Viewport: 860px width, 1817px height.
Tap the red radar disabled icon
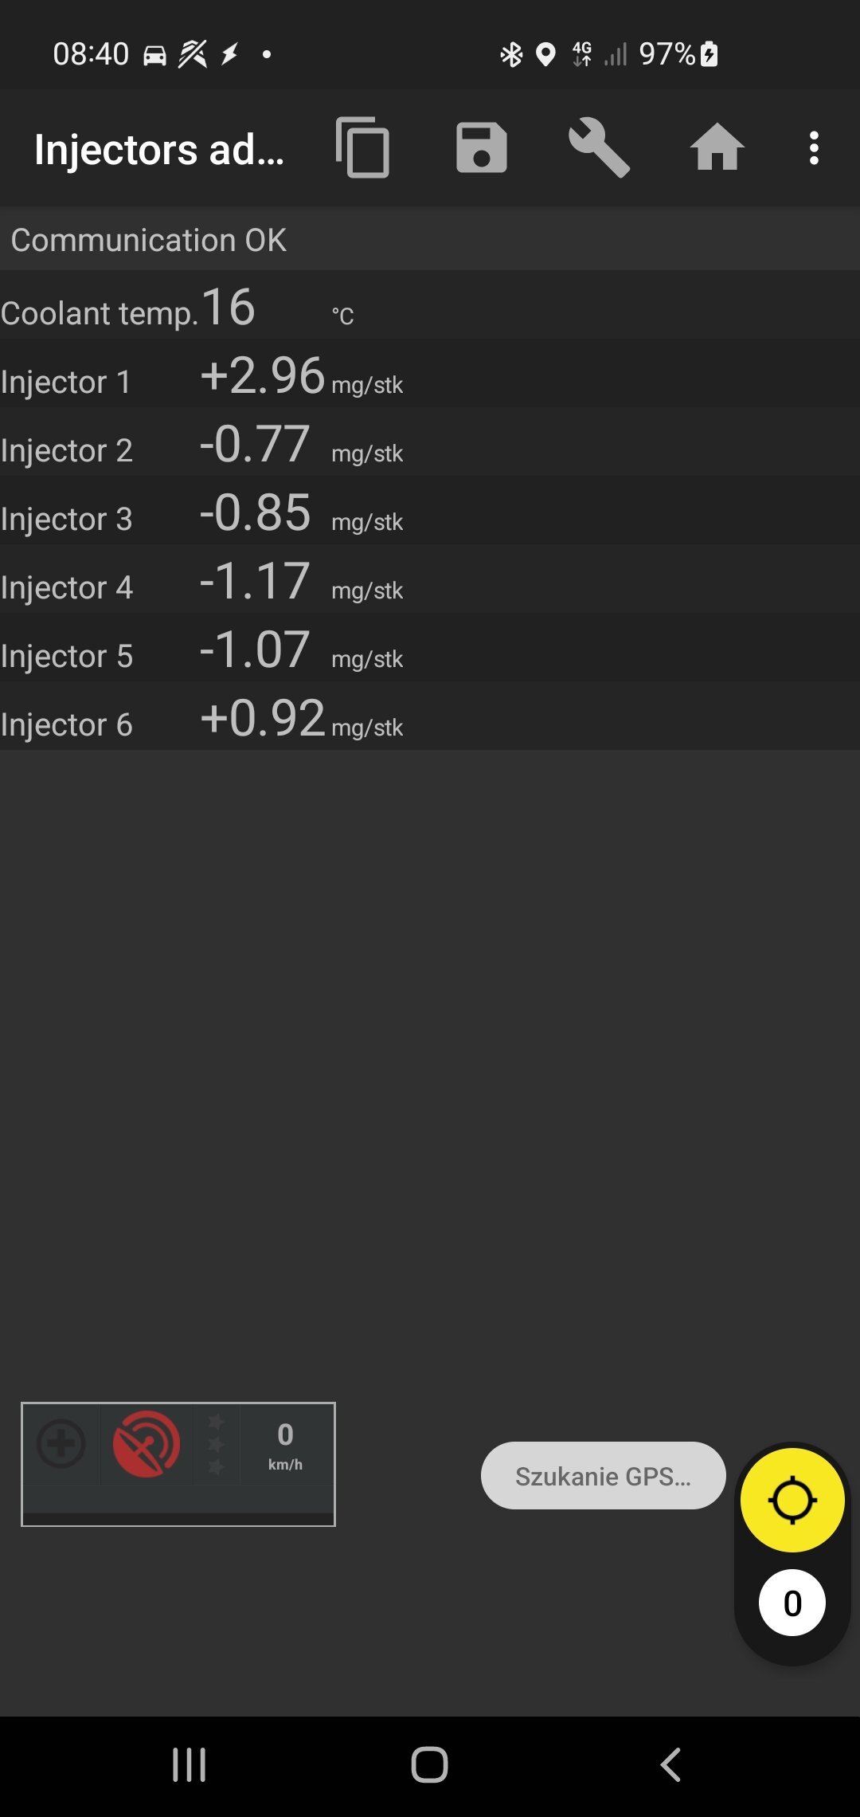tap(147, 1444)
